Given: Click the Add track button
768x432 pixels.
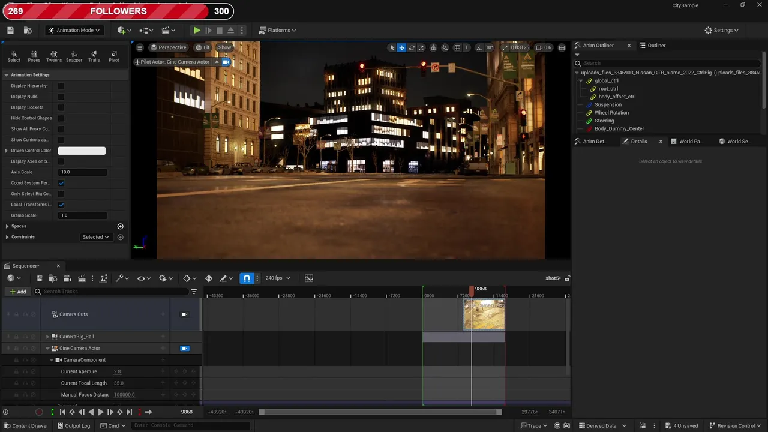Looking at the screenshot, I should click(x=18, y=292).
